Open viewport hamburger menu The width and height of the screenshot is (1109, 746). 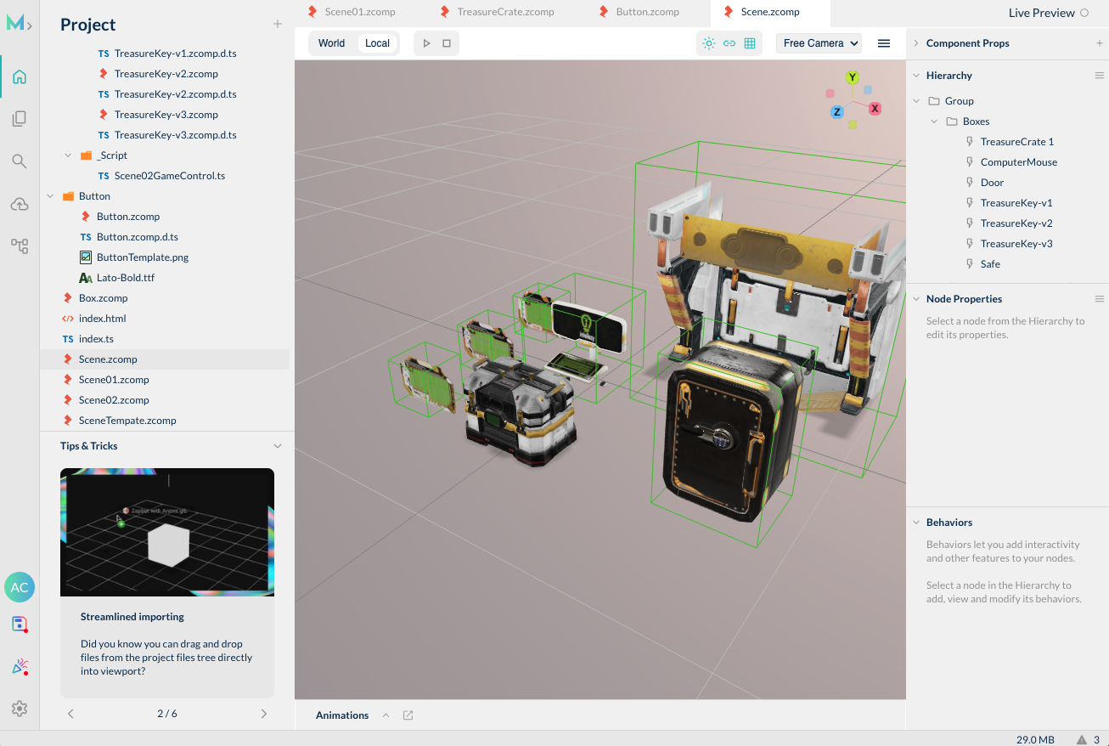click(x=884, y=43)
